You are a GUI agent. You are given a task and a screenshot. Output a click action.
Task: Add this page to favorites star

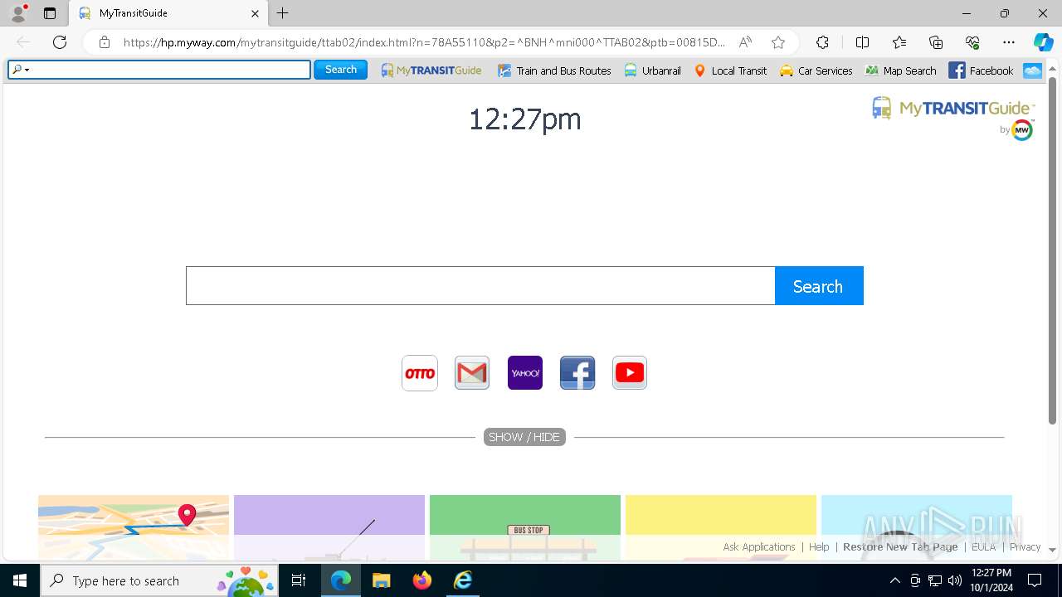(777, 42)
